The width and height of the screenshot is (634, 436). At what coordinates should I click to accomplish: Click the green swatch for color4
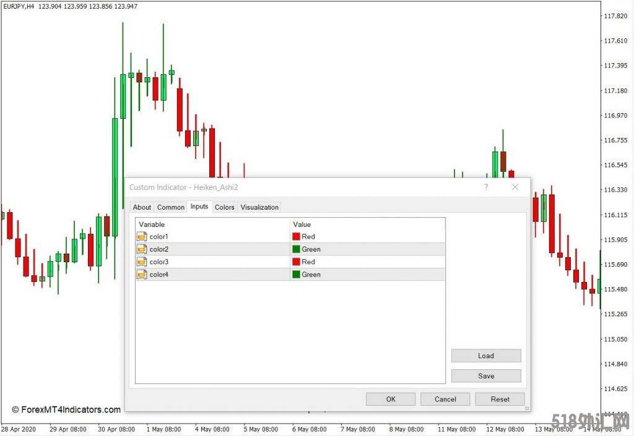[297, 275]
